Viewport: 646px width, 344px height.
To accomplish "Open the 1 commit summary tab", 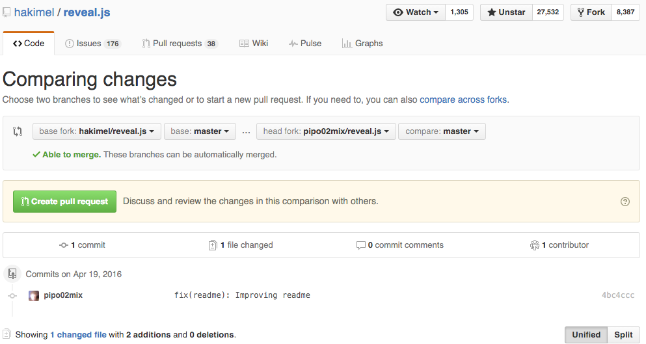I will 82,245.
